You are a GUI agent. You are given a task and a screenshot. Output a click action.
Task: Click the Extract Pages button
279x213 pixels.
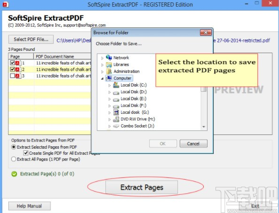pos(142,187)
